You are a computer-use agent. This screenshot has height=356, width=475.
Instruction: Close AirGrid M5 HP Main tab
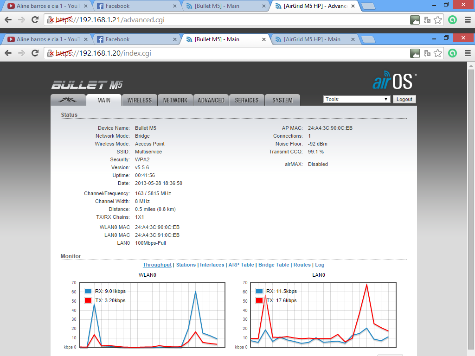tap(353, 39)
